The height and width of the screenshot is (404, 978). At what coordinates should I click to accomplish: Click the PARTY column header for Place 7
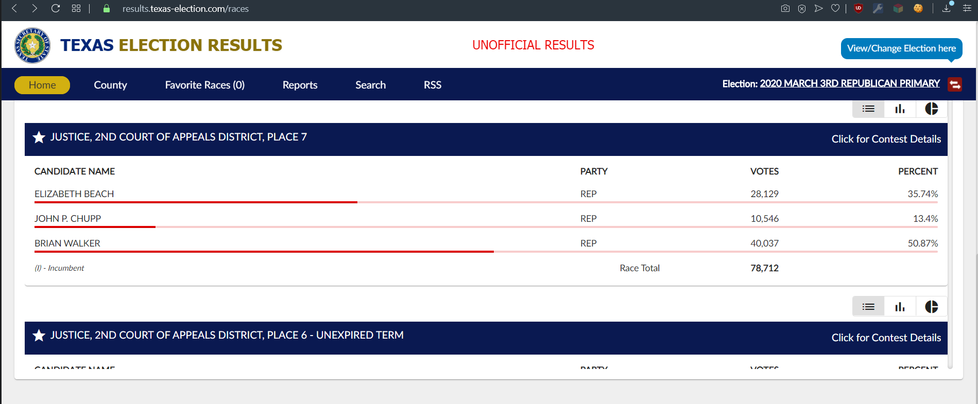pyautogui.click(x=594, y=171)
